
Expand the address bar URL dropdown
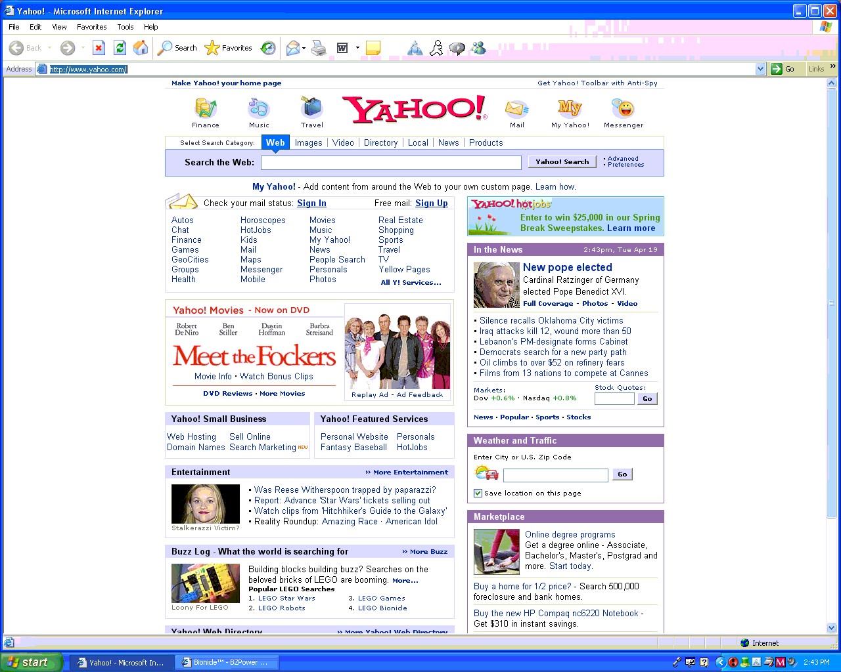pyautogui.click(x=760, y=69)
